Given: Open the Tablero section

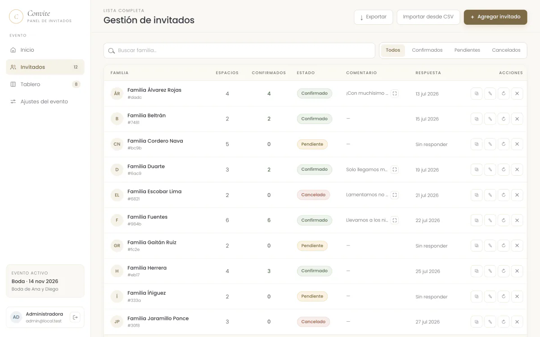Looking at the screenshot, I should coord(45,84).
